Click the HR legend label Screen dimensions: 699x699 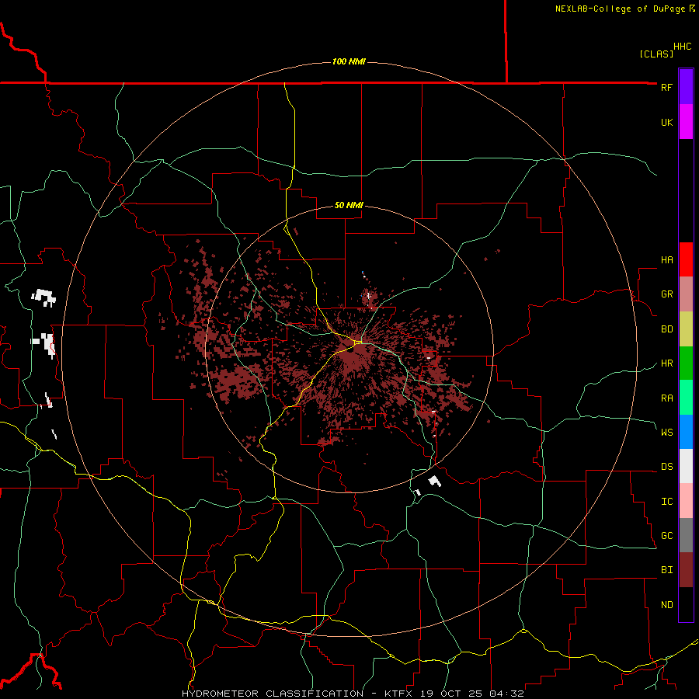click(x=666, y=363)
